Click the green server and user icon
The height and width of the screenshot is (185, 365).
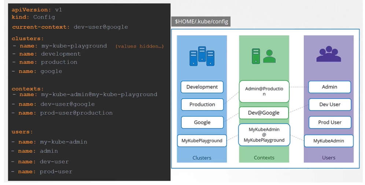coord(263,56)
